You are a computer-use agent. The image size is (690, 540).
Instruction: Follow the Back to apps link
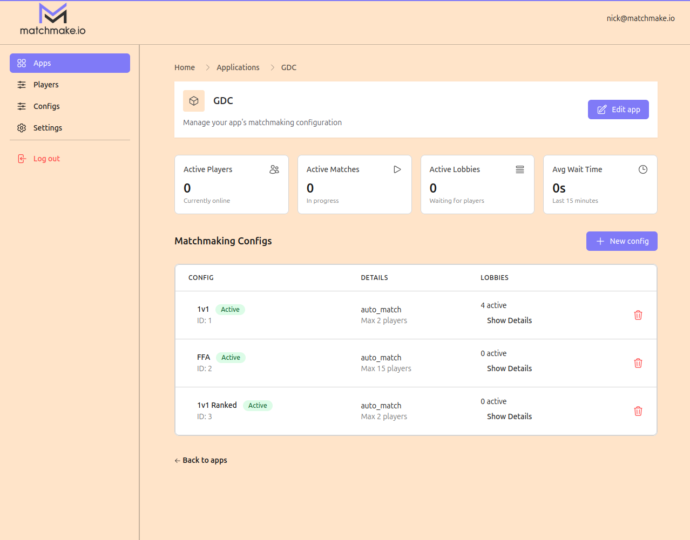point(200,460)
